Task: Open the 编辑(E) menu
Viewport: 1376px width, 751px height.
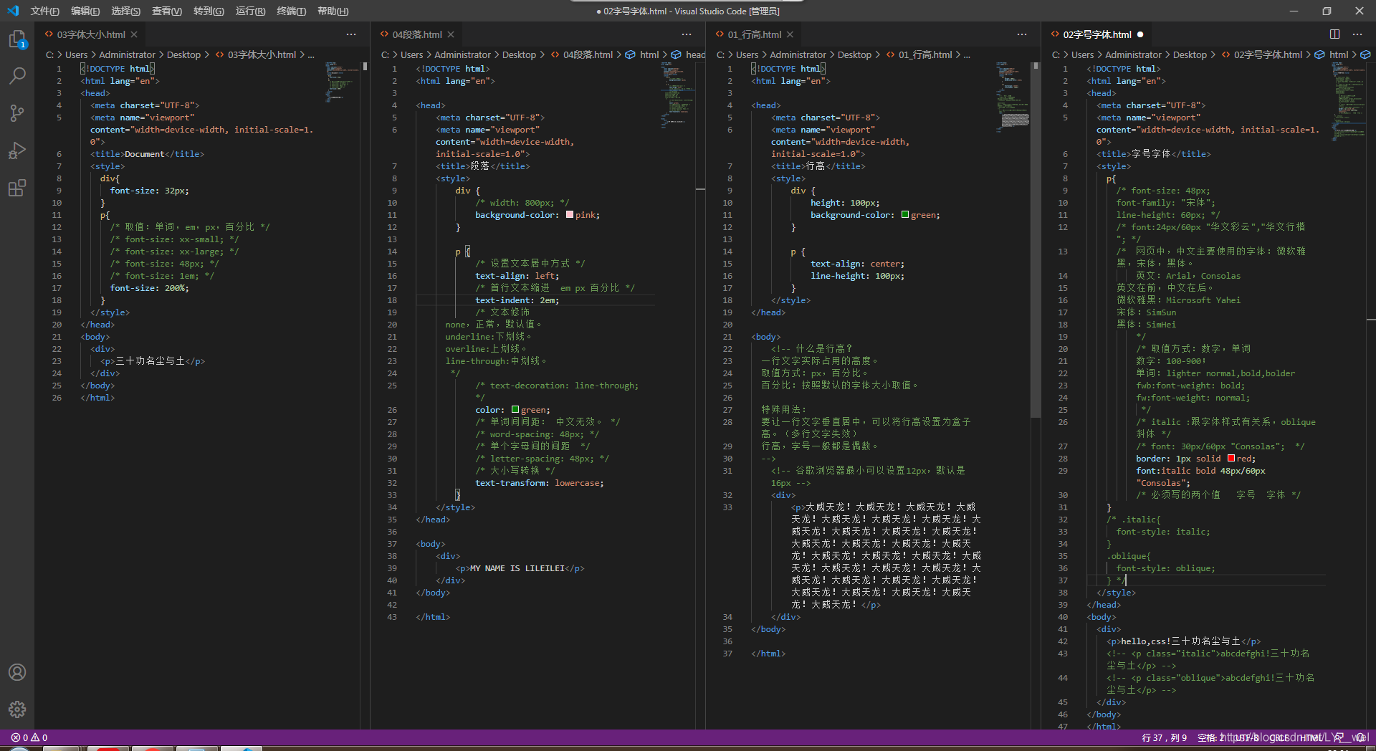Action: pos(85,11)
